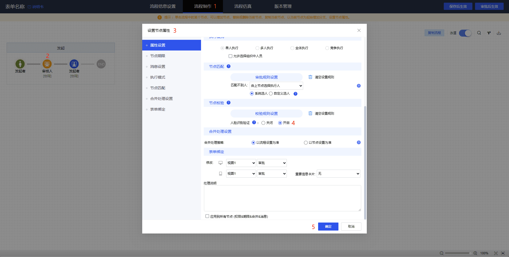Click the desktop monitor icon in 表单绑定
This screenshot has width=509, height=257.
click(221, 163)
